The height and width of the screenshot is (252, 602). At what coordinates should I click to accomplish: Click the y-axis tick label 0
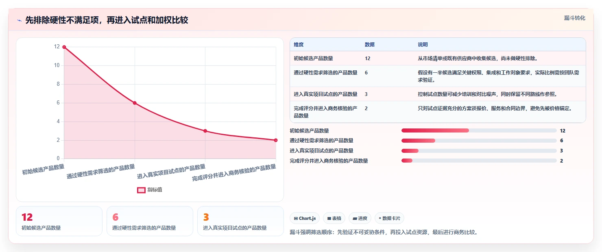pos(58,159)
